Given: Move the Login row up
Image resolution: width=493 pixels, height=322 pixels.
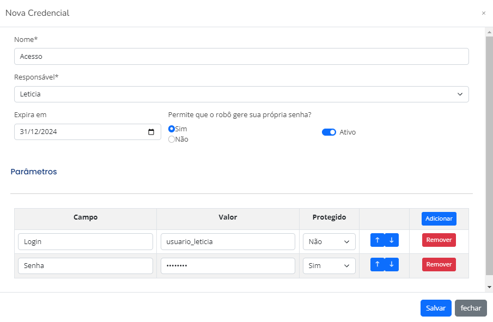Looking at the screenshot, I should (x=378, y=240).
